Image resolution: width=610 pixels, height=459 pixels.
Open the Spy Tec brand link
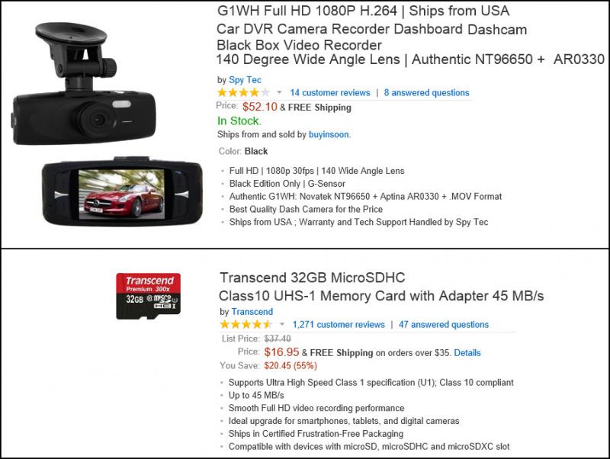245,80
